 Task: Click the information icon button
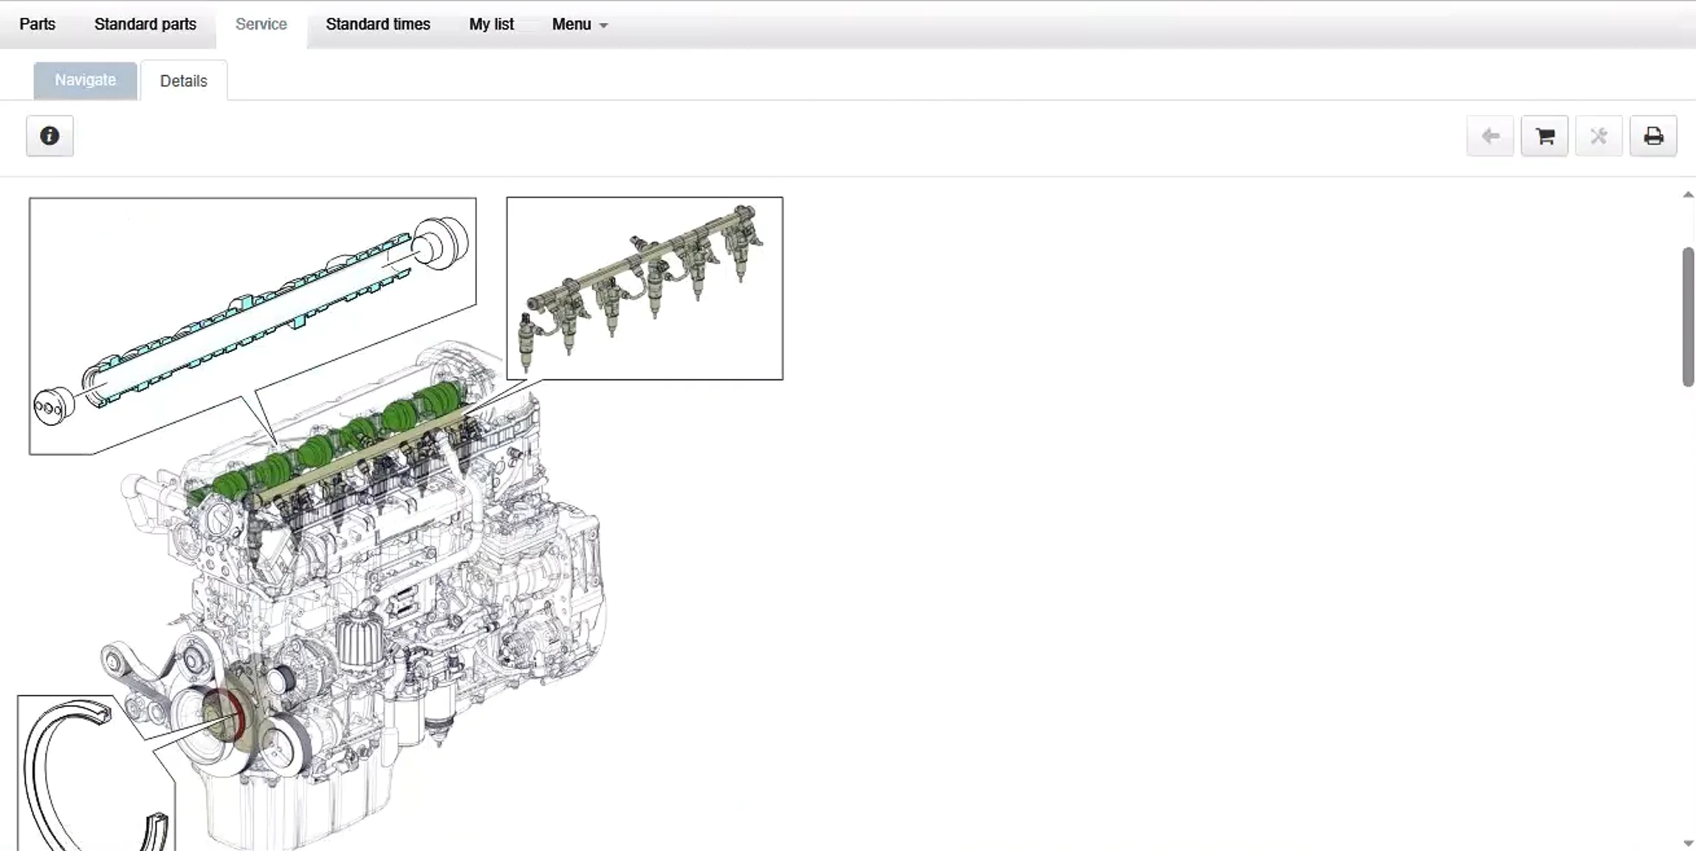tap(49, 136)
